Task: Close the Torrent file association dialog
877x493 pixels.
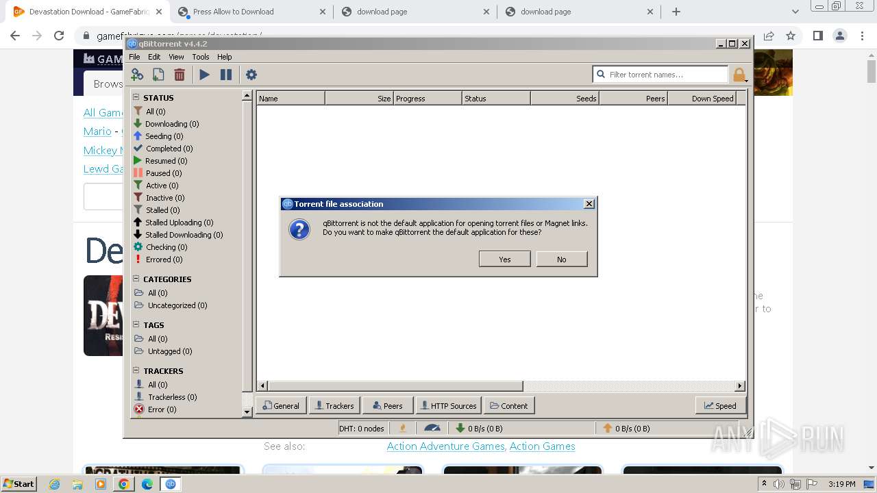Action: [589, 203]
